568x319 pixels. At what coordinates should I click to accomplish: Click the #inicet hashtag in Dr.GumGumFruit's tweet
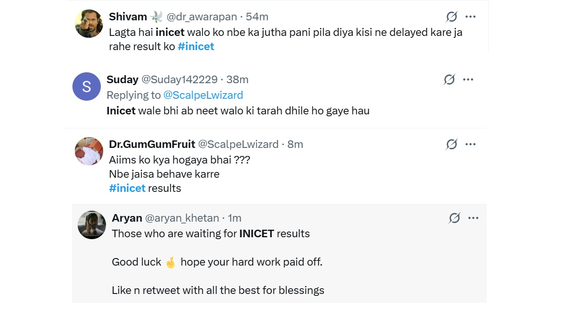coord(127,188)
